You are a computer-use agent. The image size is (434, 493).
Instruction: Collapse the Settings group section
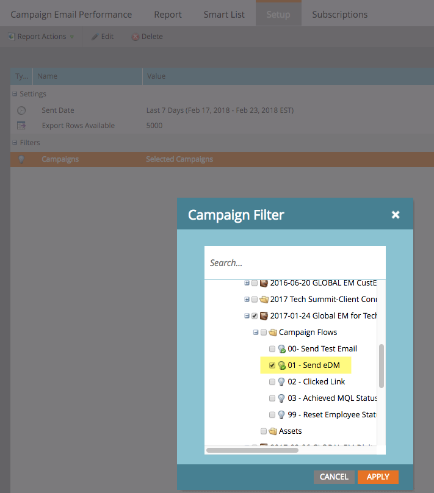pos(15,94)
